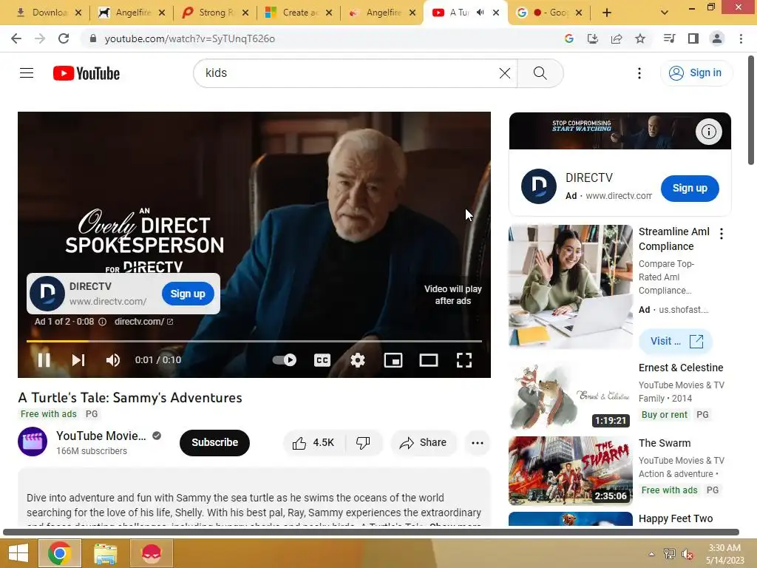Click the ad info icon beside Ad 1 of 2

click(102, 322)
